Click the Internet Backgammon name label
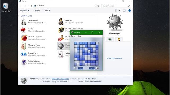Image resolution: width=170 pixels, height=95 pixels. pyautogui.click(x=74, y=29)
